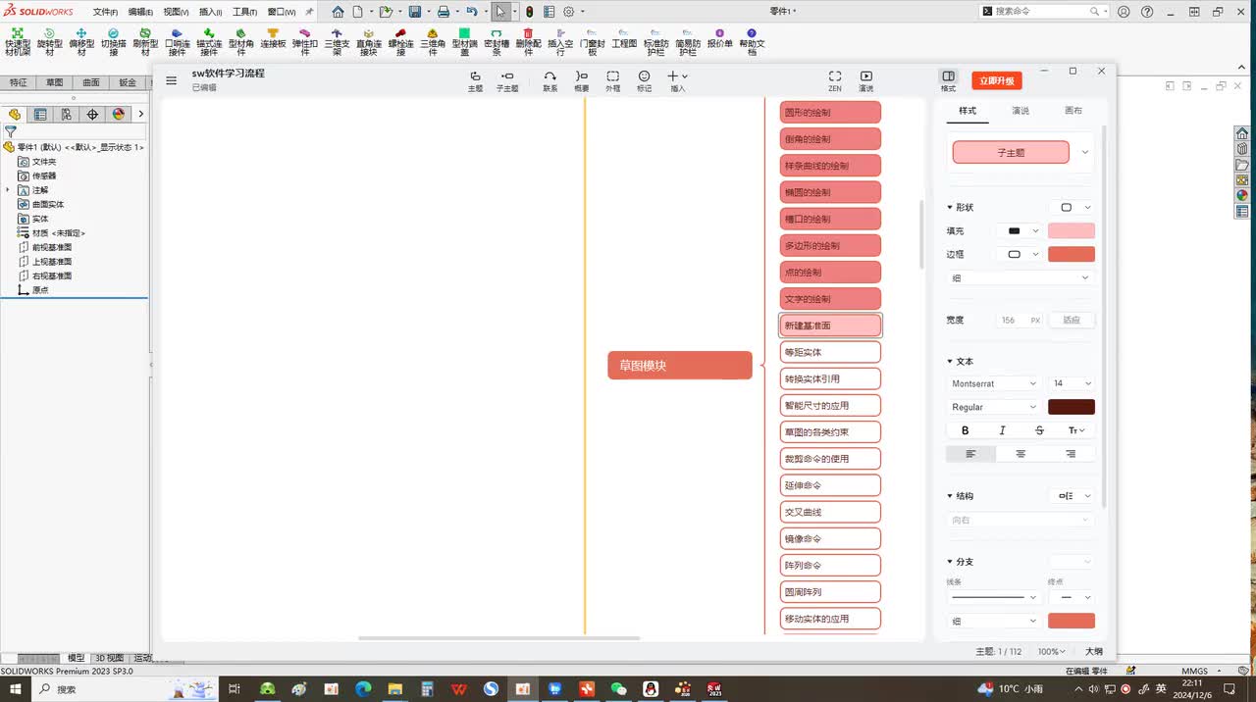
Task: Click the 螺栓连接 toolbar icon
Action: [x=400, y=41]
